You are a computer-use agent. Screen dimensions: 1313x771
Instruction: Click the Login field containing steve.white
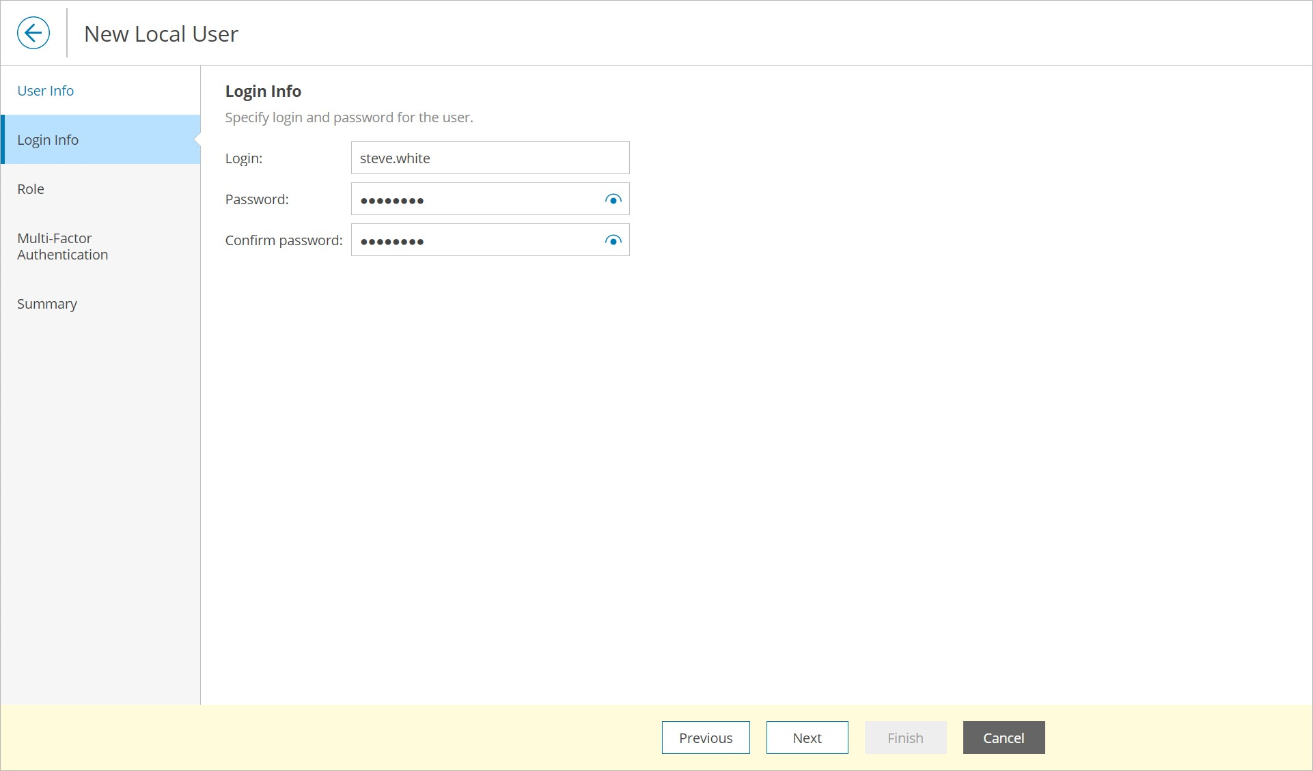[x=489, y=158]
